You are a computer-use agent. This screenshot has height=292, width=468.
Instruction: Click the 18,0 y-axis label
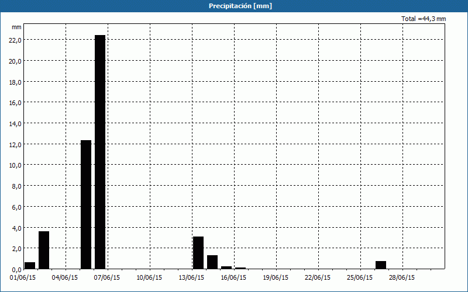(x=15, y=82)
